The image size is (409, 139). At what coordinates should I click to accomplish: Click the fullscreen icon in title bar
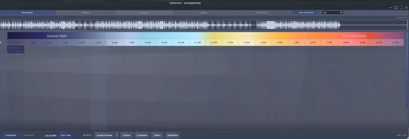(401, 8)
